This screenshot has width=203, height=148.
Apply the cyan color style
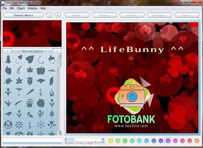coord(140,141)
